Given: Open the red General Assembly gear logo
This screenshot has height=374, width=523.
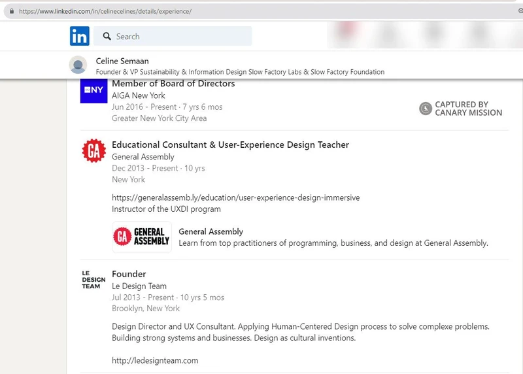Looking at the screenshot, I should 94,151.
